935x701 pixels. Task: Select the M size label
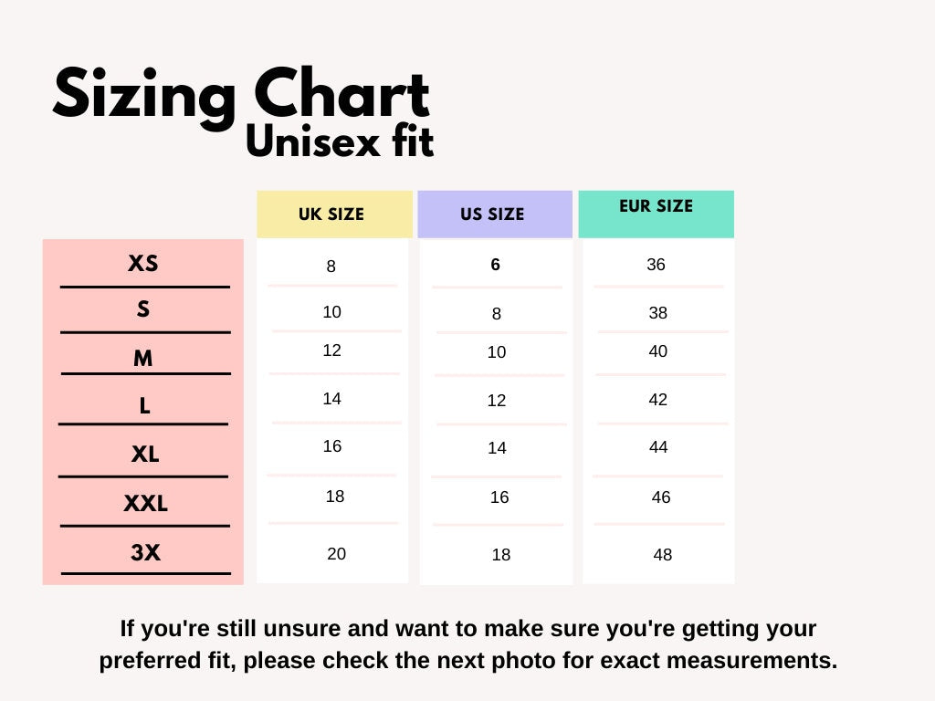click(143, 359)
